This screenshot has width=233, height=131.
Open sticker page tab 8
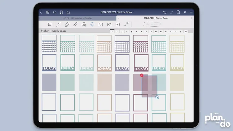(x=146, y=31)
